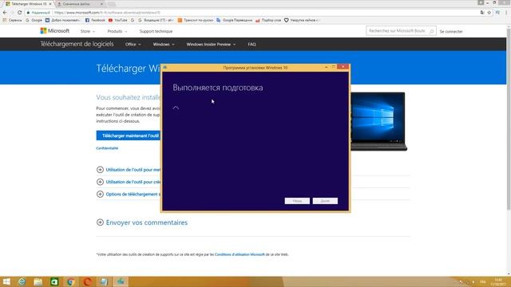Open Conditions d'utilisation Microsoft link

240,254
